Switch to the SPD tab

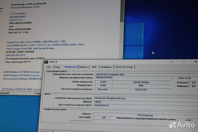click(94, 67)
